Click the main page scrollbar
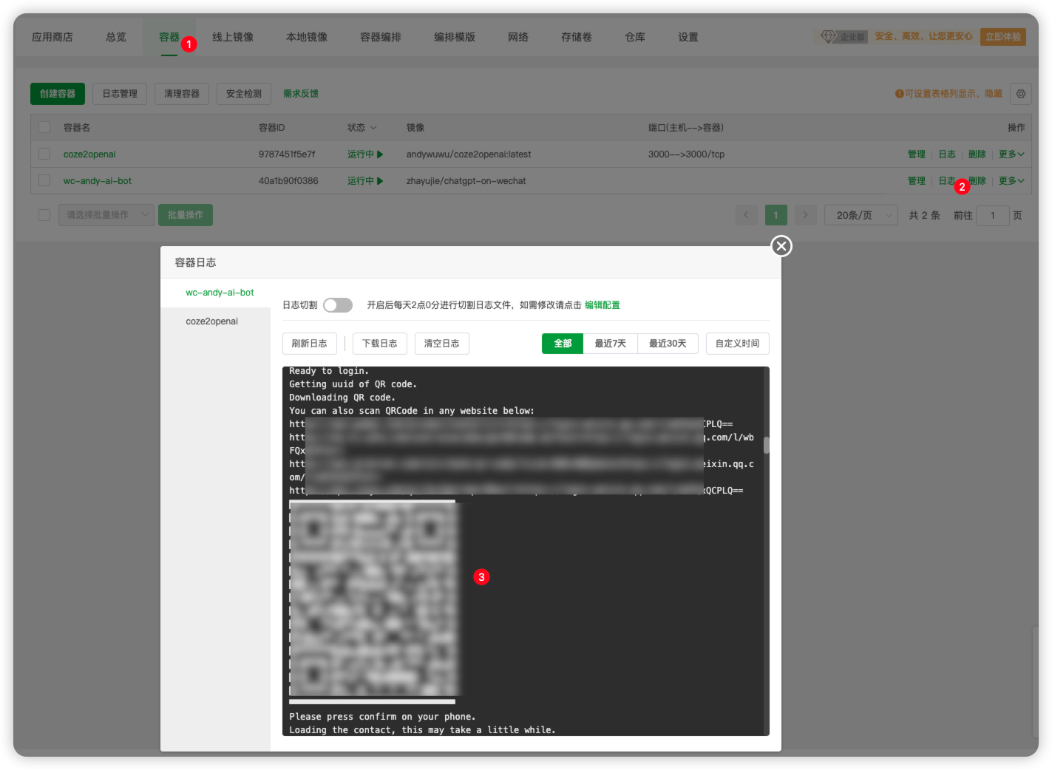The width and height of the screenshot is (1052, 770). (1035, 681)
